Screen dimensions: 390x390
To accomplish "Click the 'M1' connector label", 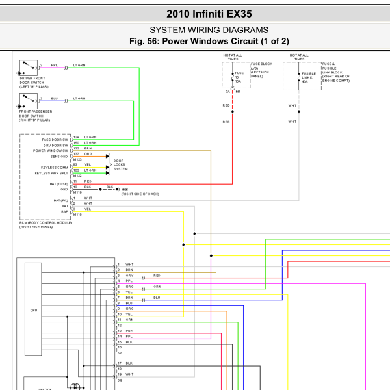I will [238, 92].
